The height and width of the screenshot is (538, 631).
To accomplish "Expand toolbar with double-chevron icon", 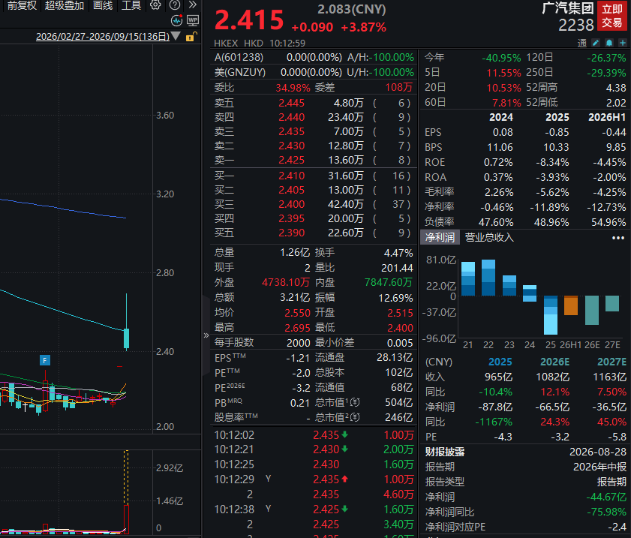I will click(193, 5).
